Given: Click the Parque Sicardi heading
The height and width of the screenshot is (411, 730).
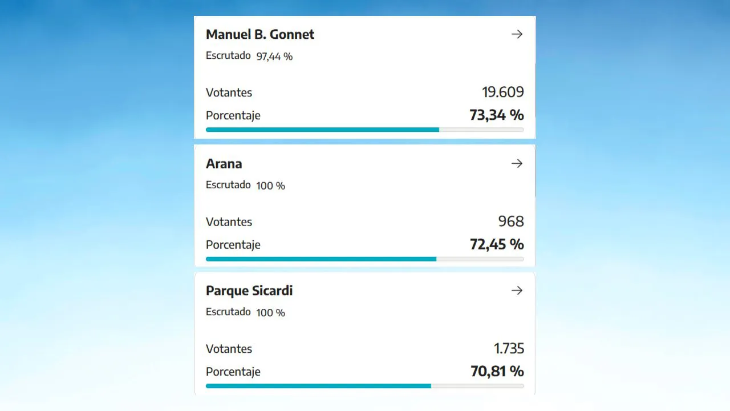Looking at the screenshot, I should (249, 291).
